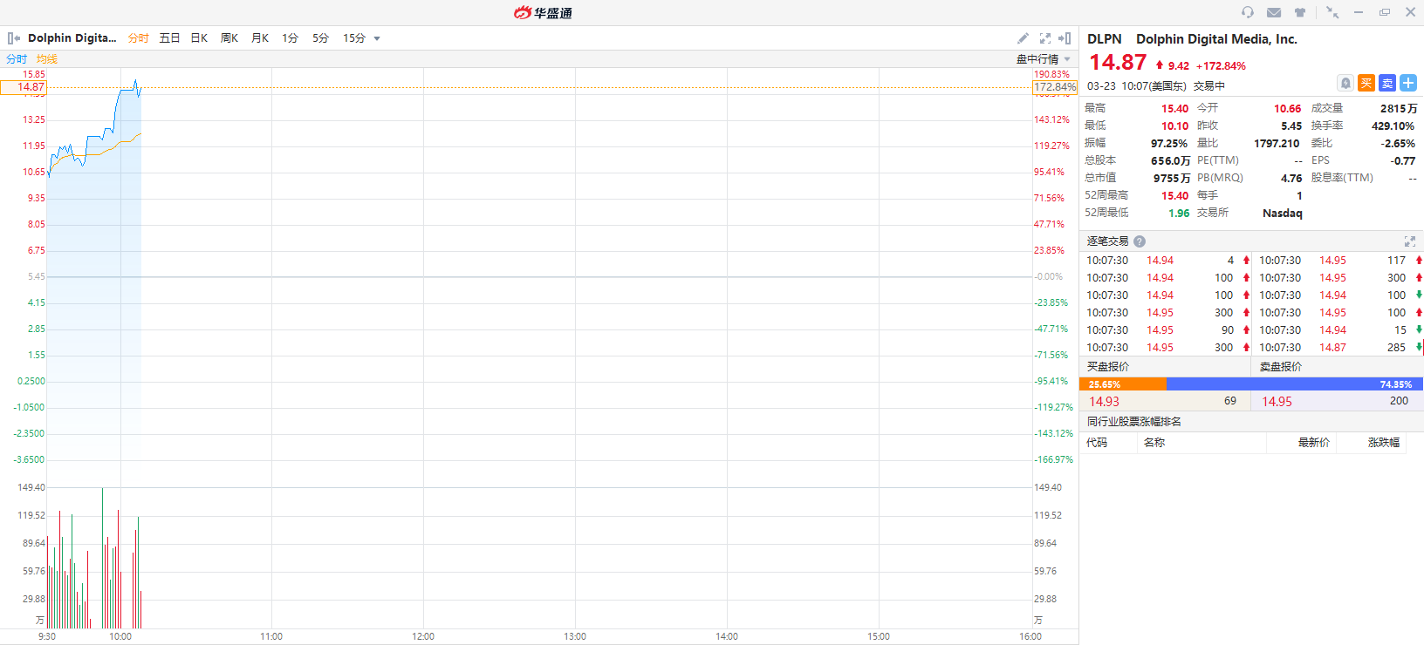1424x645 pixels.
Task: Click the 同行业股票涨幅排名 section header
Action: point(1134,422)
